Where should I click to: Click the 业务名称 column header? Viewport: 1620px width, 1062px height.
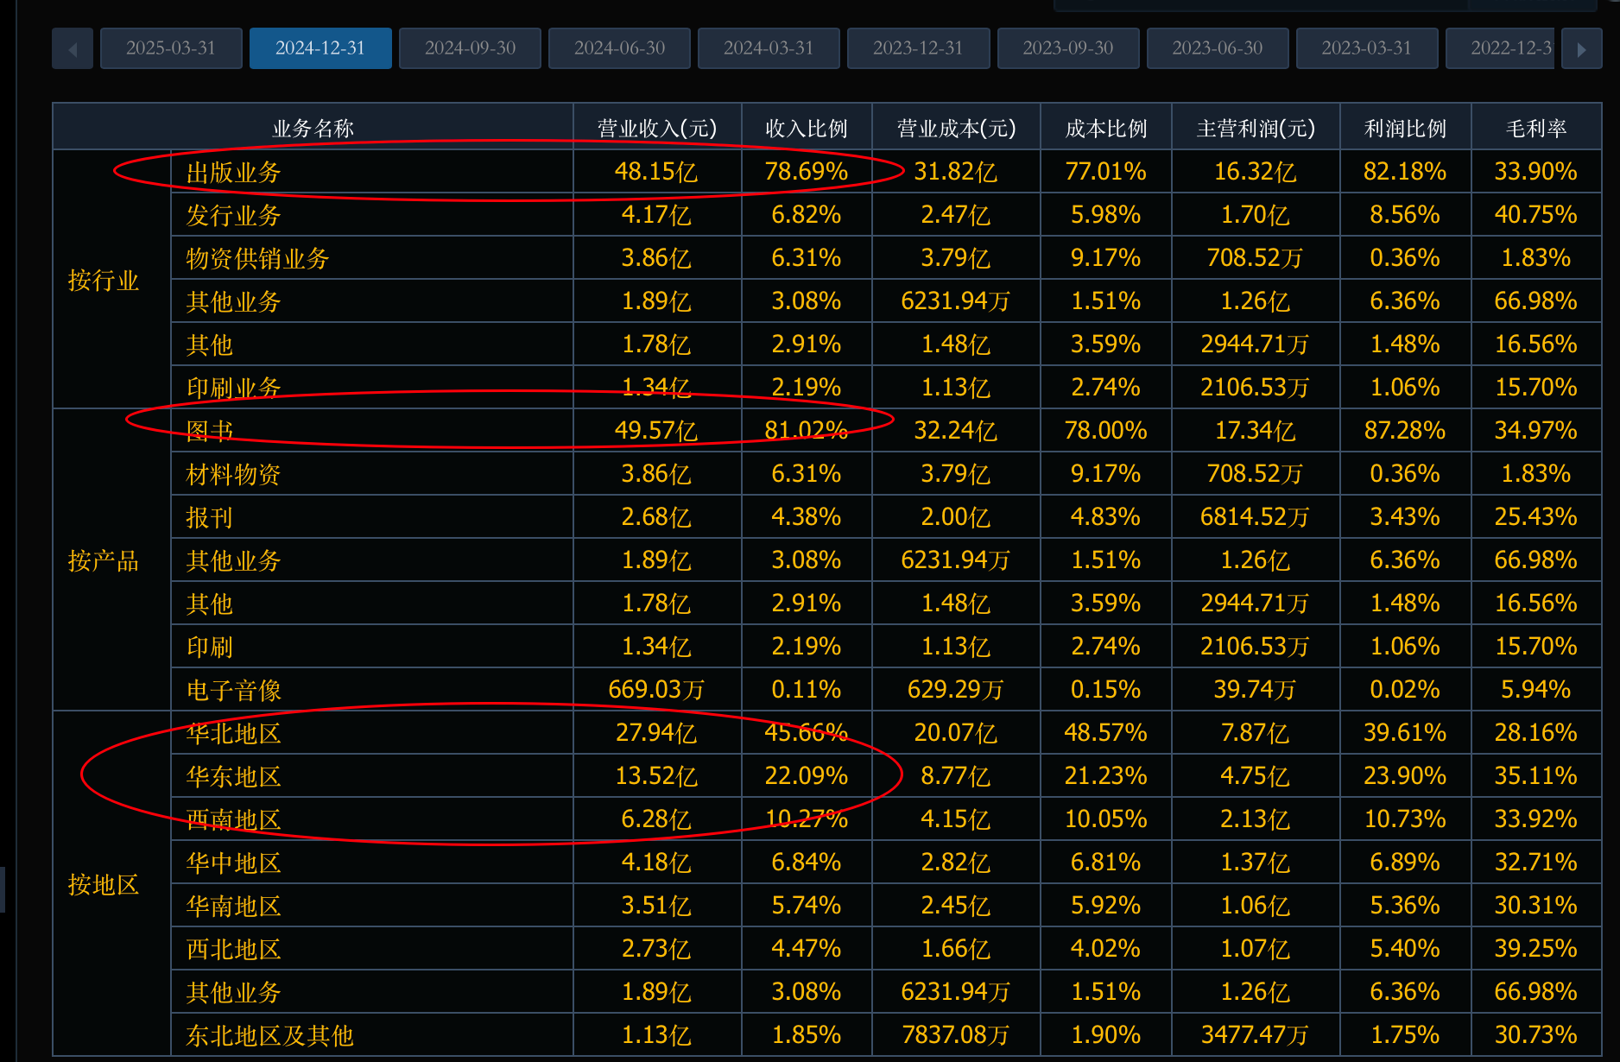point(313,129)
